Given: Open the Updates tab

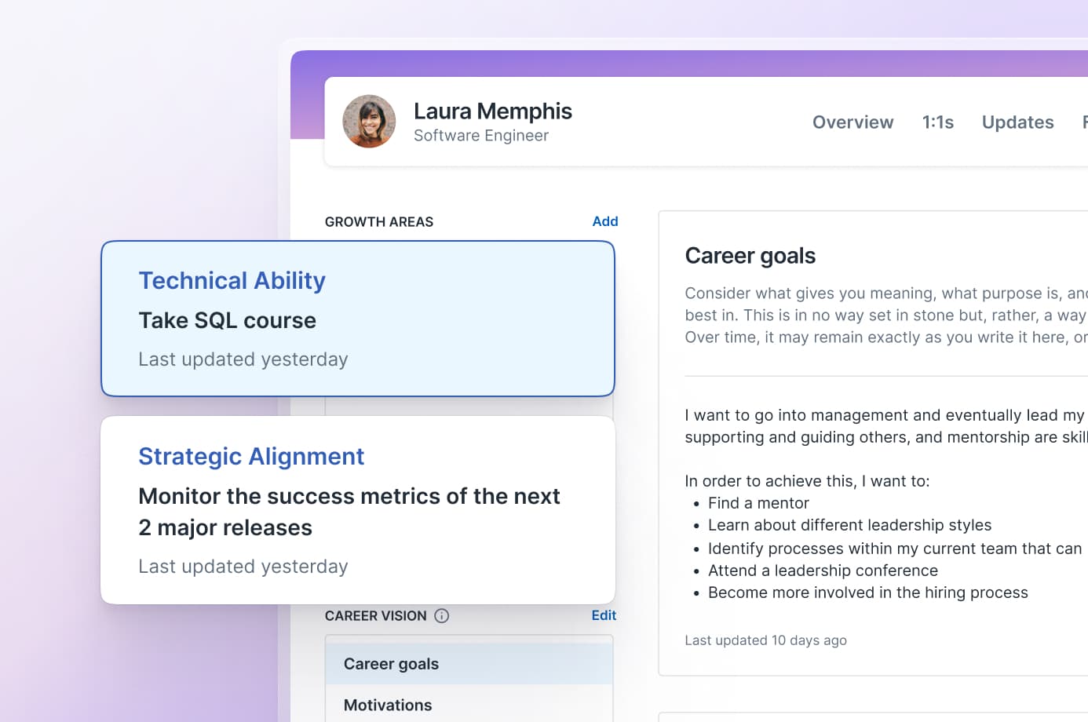Looking at the screenshot, I should [x=1017, y=122].
